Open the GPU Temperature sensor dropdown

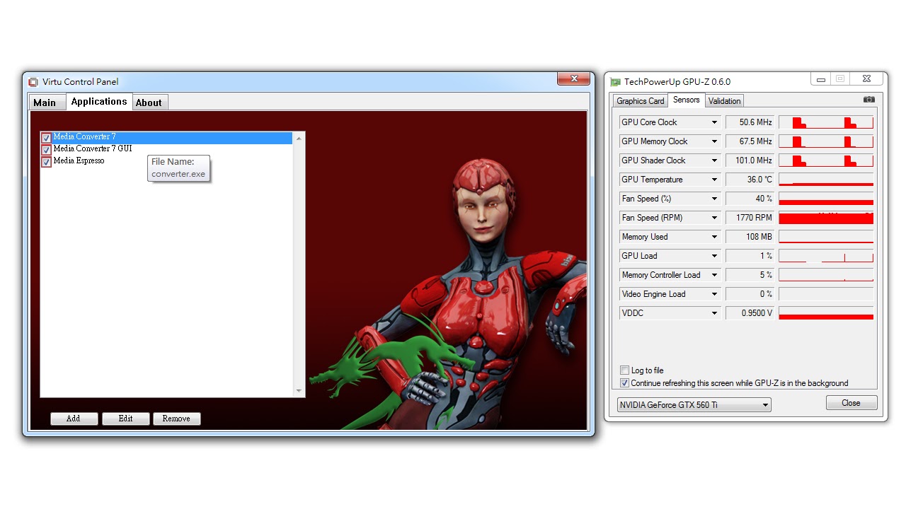coord(714,180)
